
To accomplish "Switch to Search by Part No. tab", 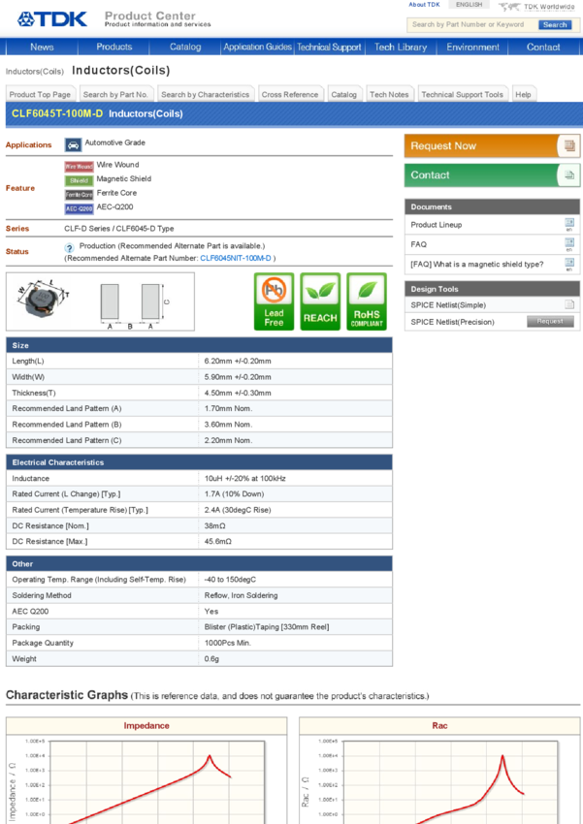I will click(x=115, y=94).
